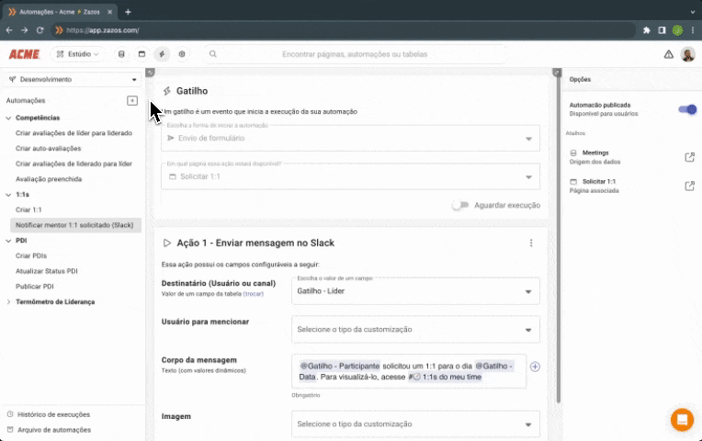Open the Envio de formulário trigger dropdown

(x=351, y=139)
